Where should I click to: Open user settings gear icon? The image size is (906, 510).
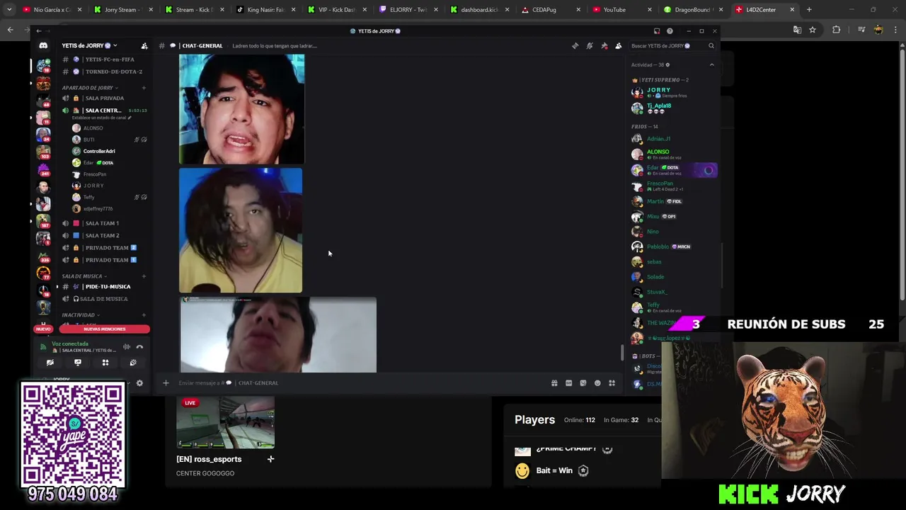click(x=139, y=383)
